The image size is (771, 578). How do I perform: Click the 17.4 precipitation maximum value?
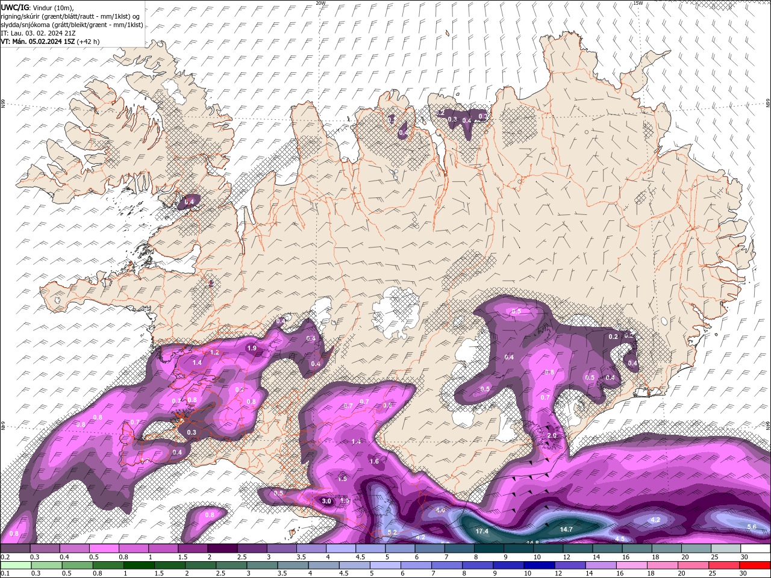pos(482,532)
